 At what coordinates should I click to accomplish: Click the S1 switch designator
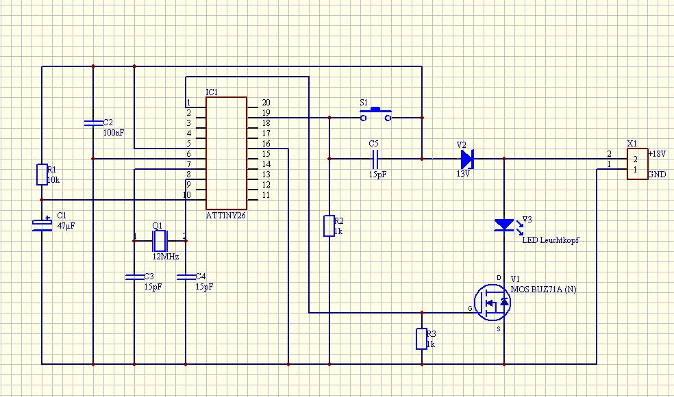pyautogui.click(x=364, y=103)
